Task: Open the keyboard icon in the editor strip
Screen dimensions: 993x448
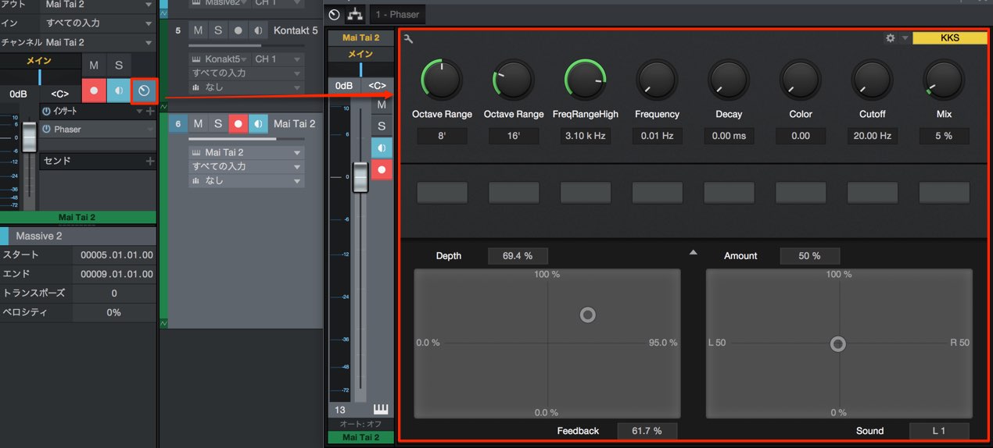Action: [382, 410]
